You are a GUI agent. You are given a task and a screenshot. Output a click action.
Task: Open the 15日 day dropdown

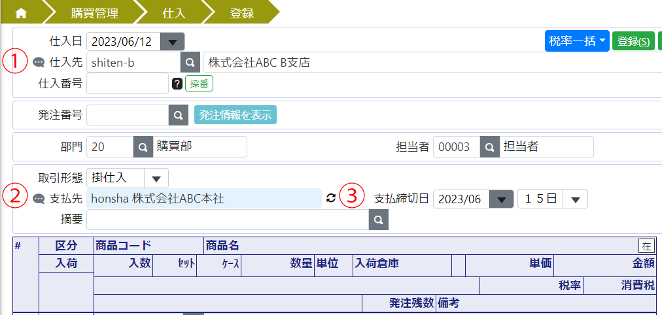(553, 199)
